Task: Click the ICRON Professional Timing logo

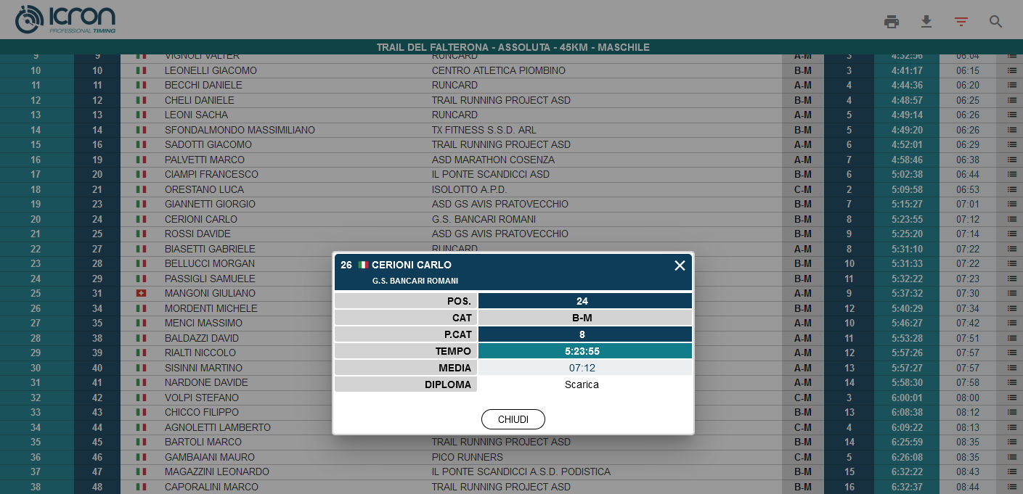Action: (65, 20)
